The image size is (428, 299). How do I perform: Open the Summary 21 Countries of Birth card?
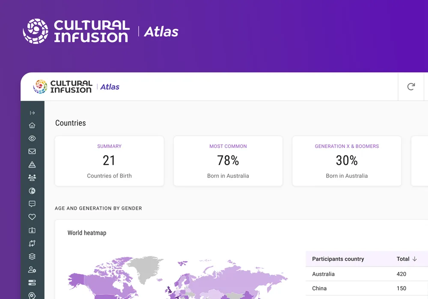(110, 161)
